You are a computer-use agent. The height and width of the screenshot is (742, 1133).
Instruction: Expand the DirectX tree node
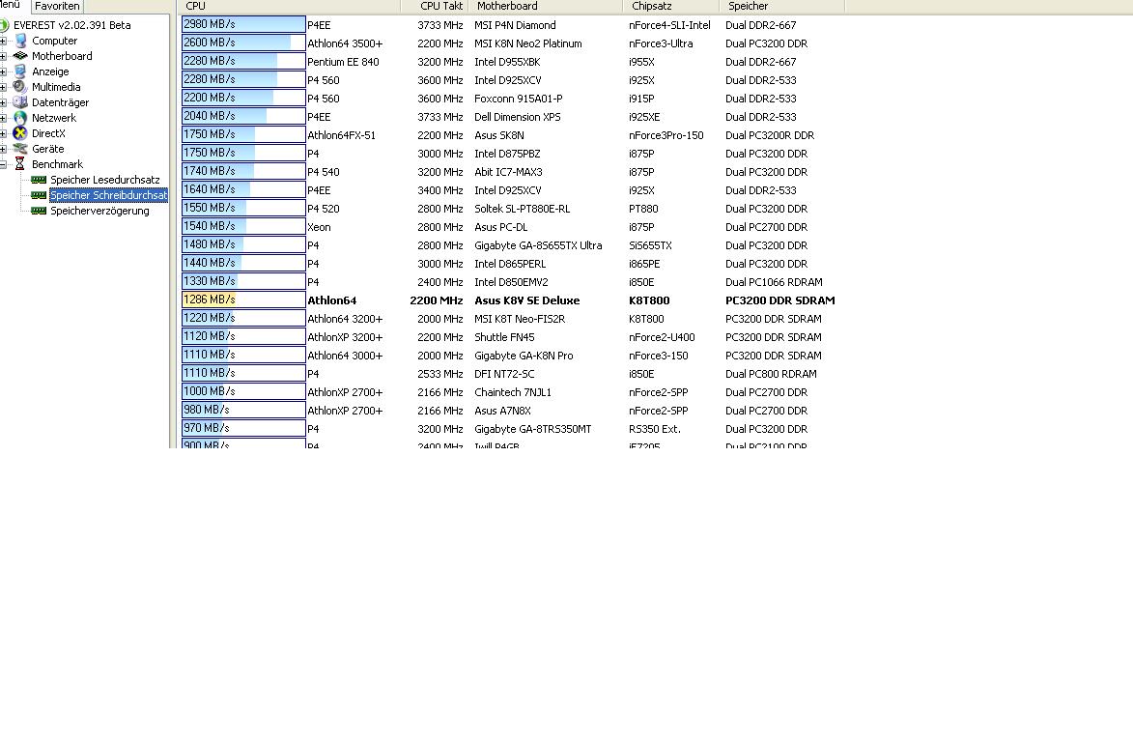pyautogui.click(x=3, y=133)
